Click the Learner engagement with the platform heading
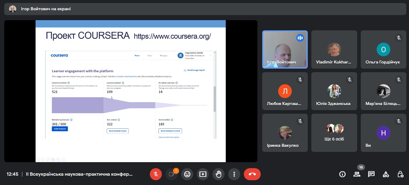This screenshot has height=185, width=409. coord(83,71)
